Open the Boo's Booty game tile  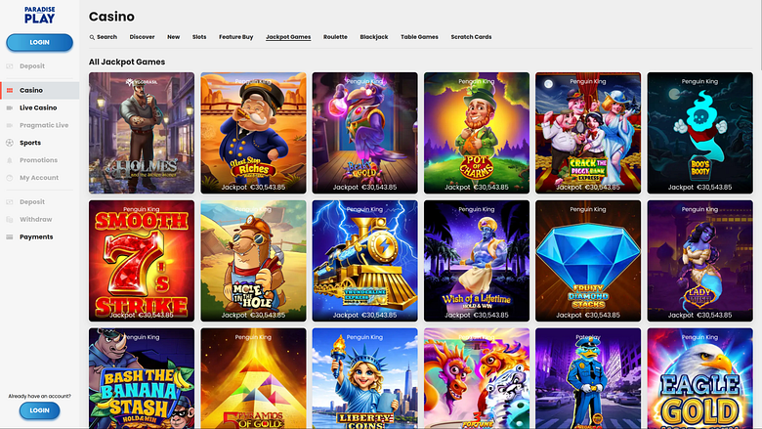[x=699, y=133]
